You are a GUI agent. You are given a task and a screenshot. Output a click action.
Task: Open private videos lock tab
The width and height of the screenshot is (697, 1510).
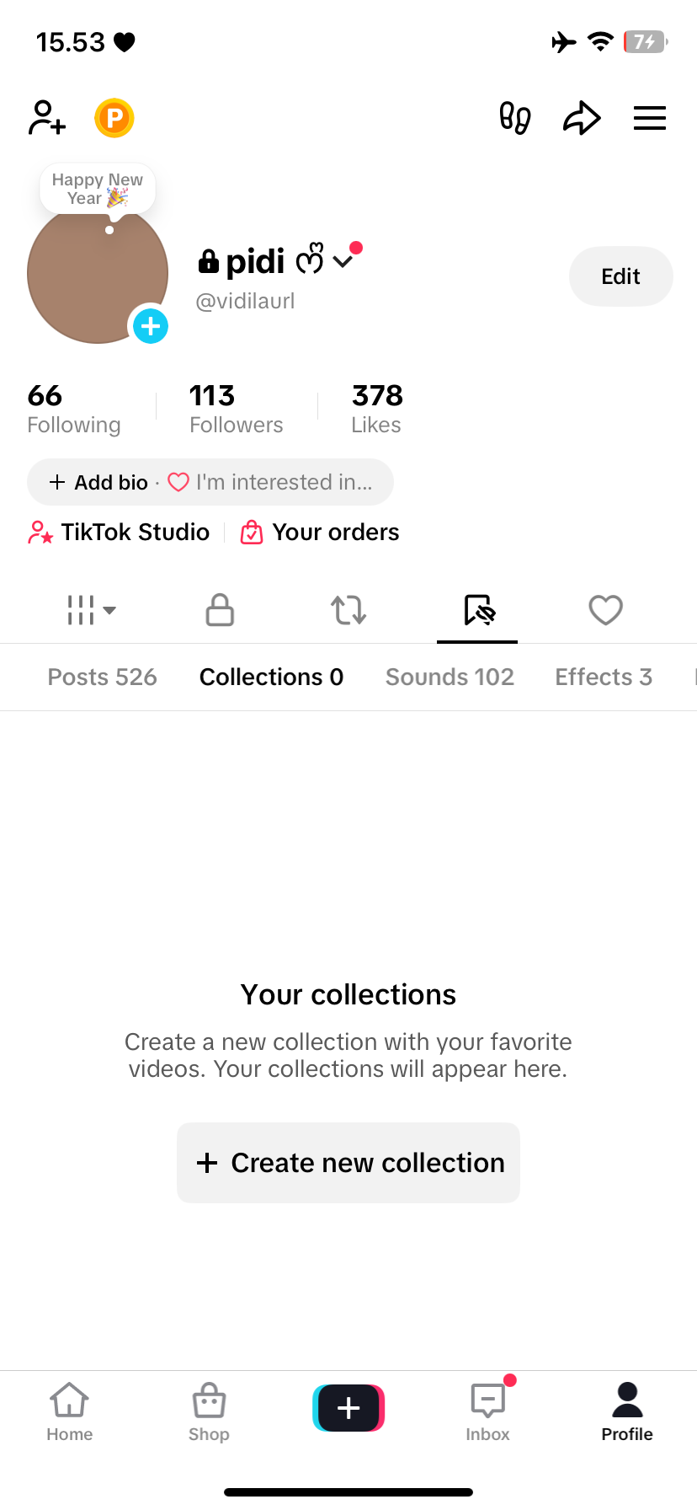tap(220, 610)
